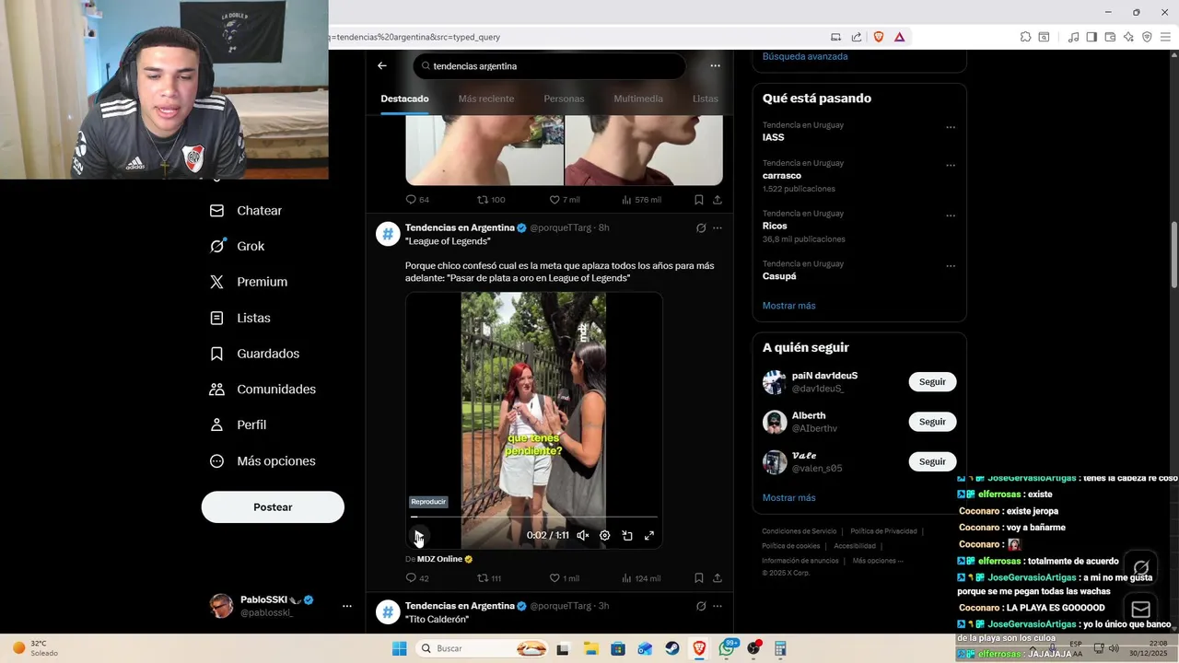The image size is (1179, 663).
Task: Open Perfil in the sidebar
Action: [239, 425]
